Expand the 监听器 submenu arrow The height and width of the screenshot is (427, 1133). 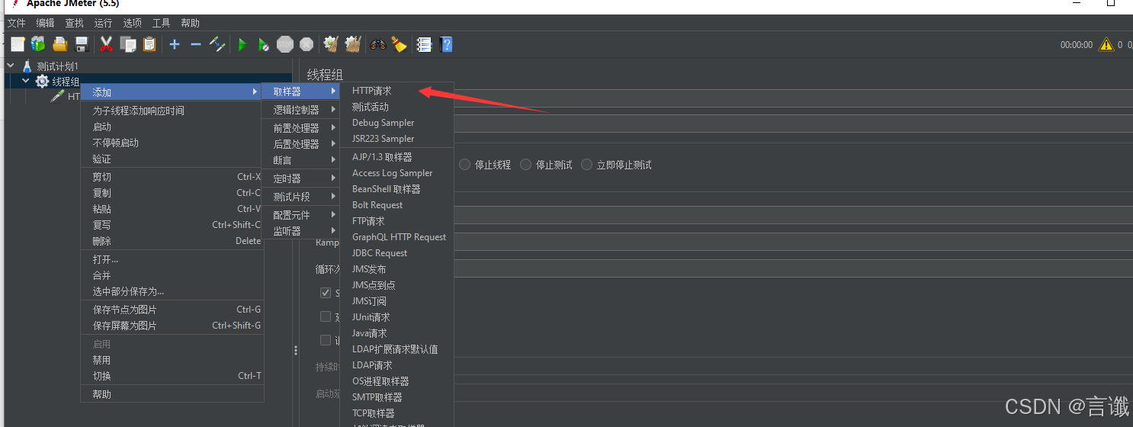tap(333, 231)
